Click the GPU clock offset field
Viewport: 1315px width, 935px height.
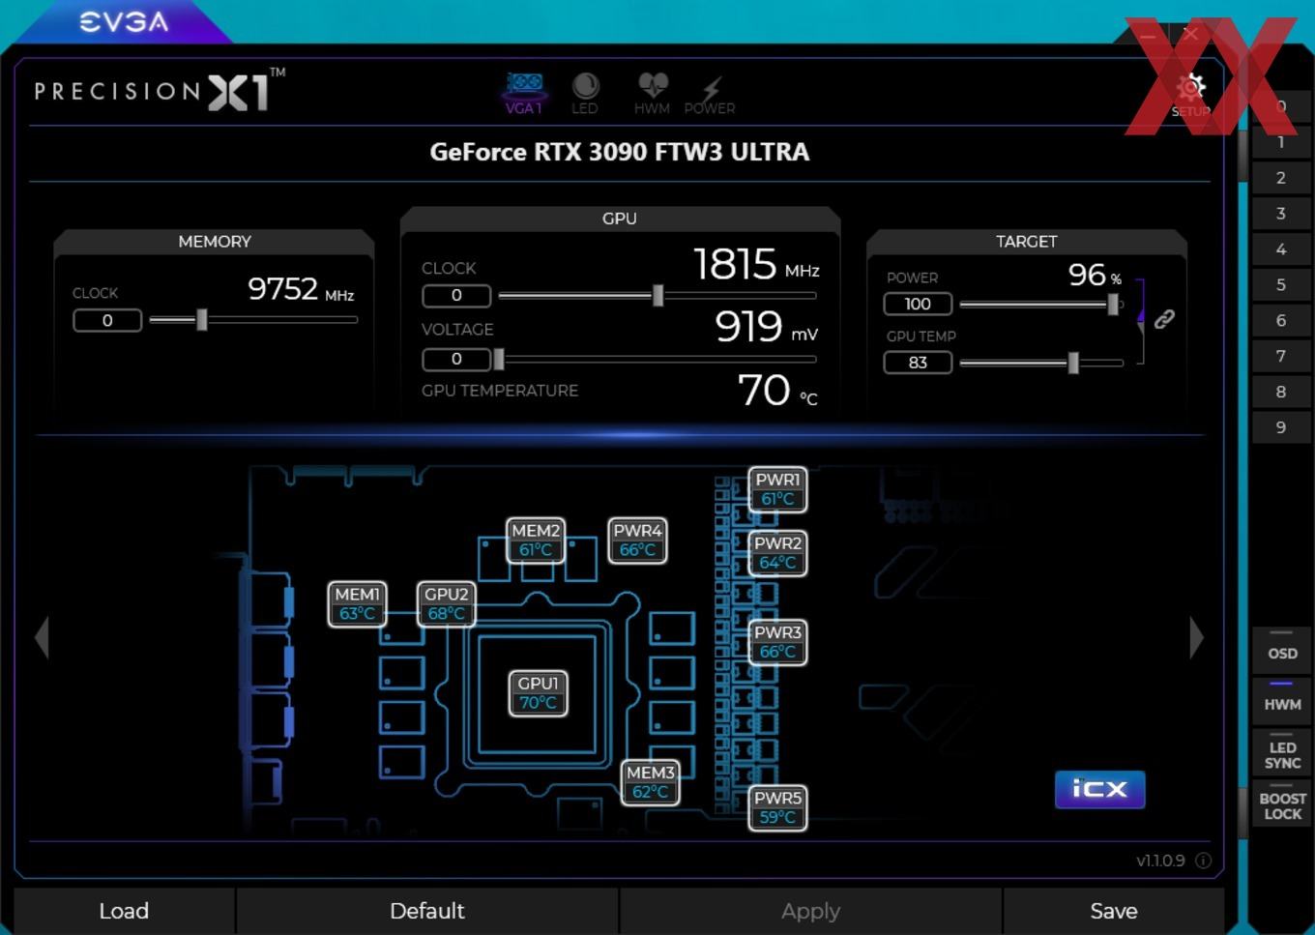point(456,295)
